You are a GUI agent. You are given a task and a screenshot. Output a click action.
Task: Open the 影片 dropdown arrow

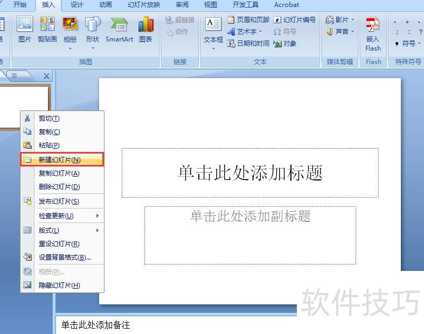352,20
